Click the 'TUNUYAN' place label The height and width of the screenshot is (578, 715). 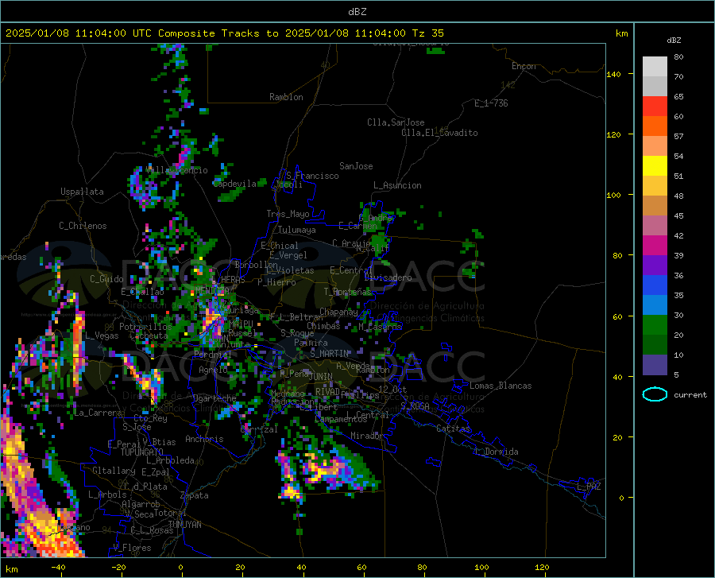click(184, 525)
